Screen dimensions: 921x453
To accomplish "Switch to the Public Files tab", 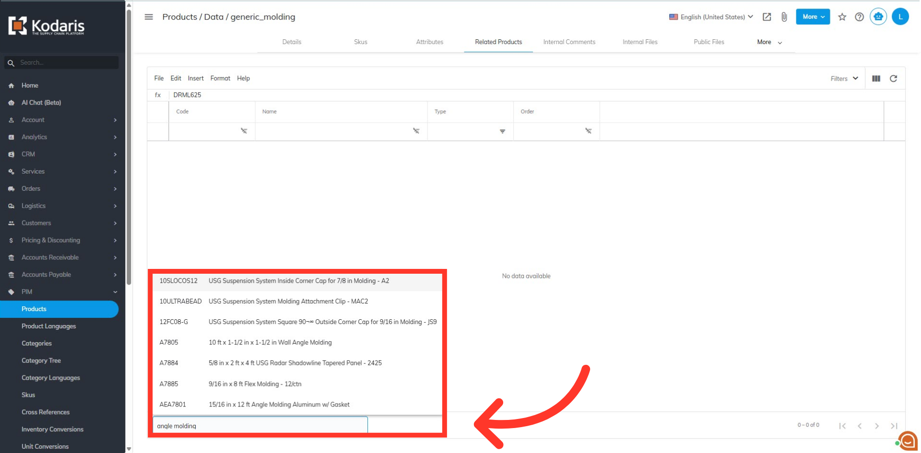I will pyautogui.click(x=709, y=42).
